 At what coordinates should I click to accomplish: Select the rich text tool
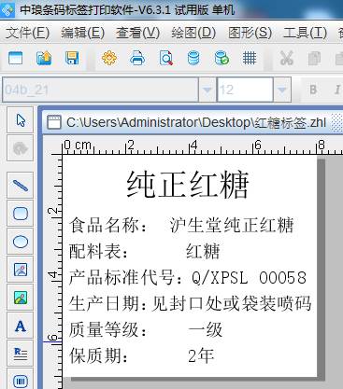coord(21,354)
